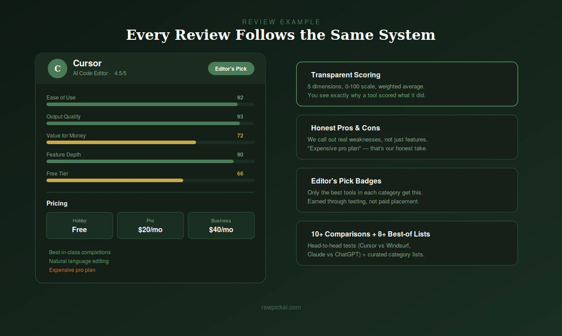
Task: Click the 'Free Tier' label
Action: pyautogui.click(x=57, y=174)
